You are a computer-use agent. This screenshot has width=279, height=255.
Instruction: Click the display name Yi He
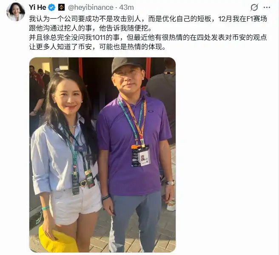pyautogui.click(x=37, y=8)
